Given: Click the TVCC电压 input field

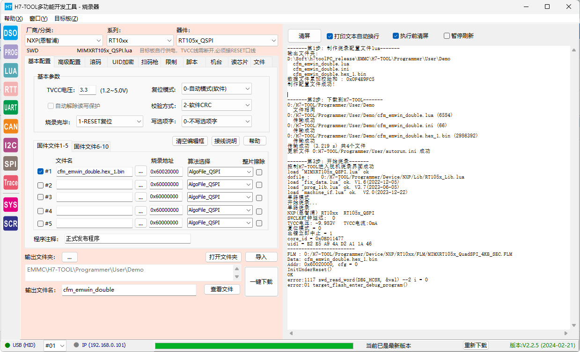Looking at the screenshot, I should tap(87, 90).
